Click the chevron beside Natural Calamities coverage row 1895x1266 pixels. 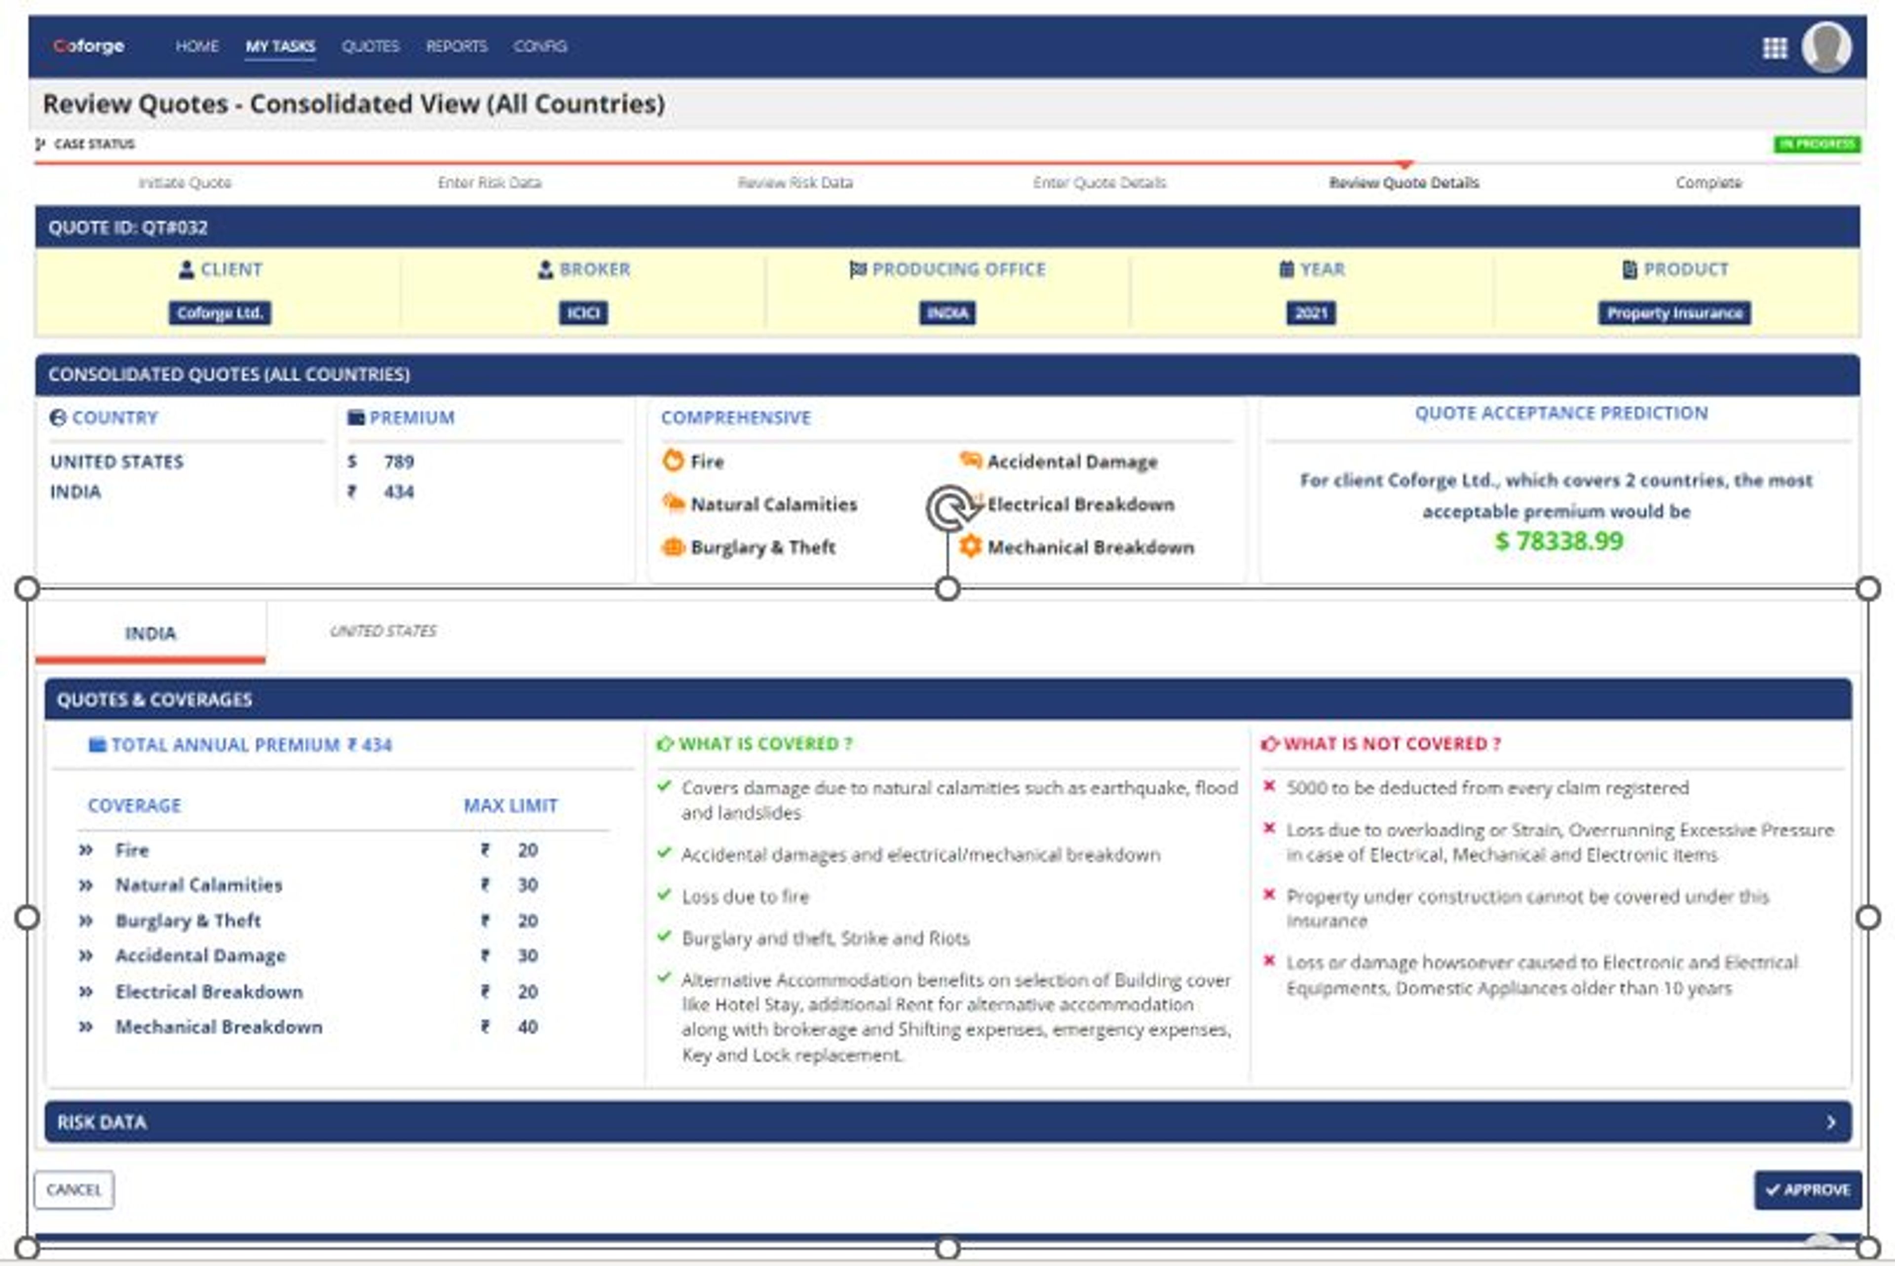[85, 885]
